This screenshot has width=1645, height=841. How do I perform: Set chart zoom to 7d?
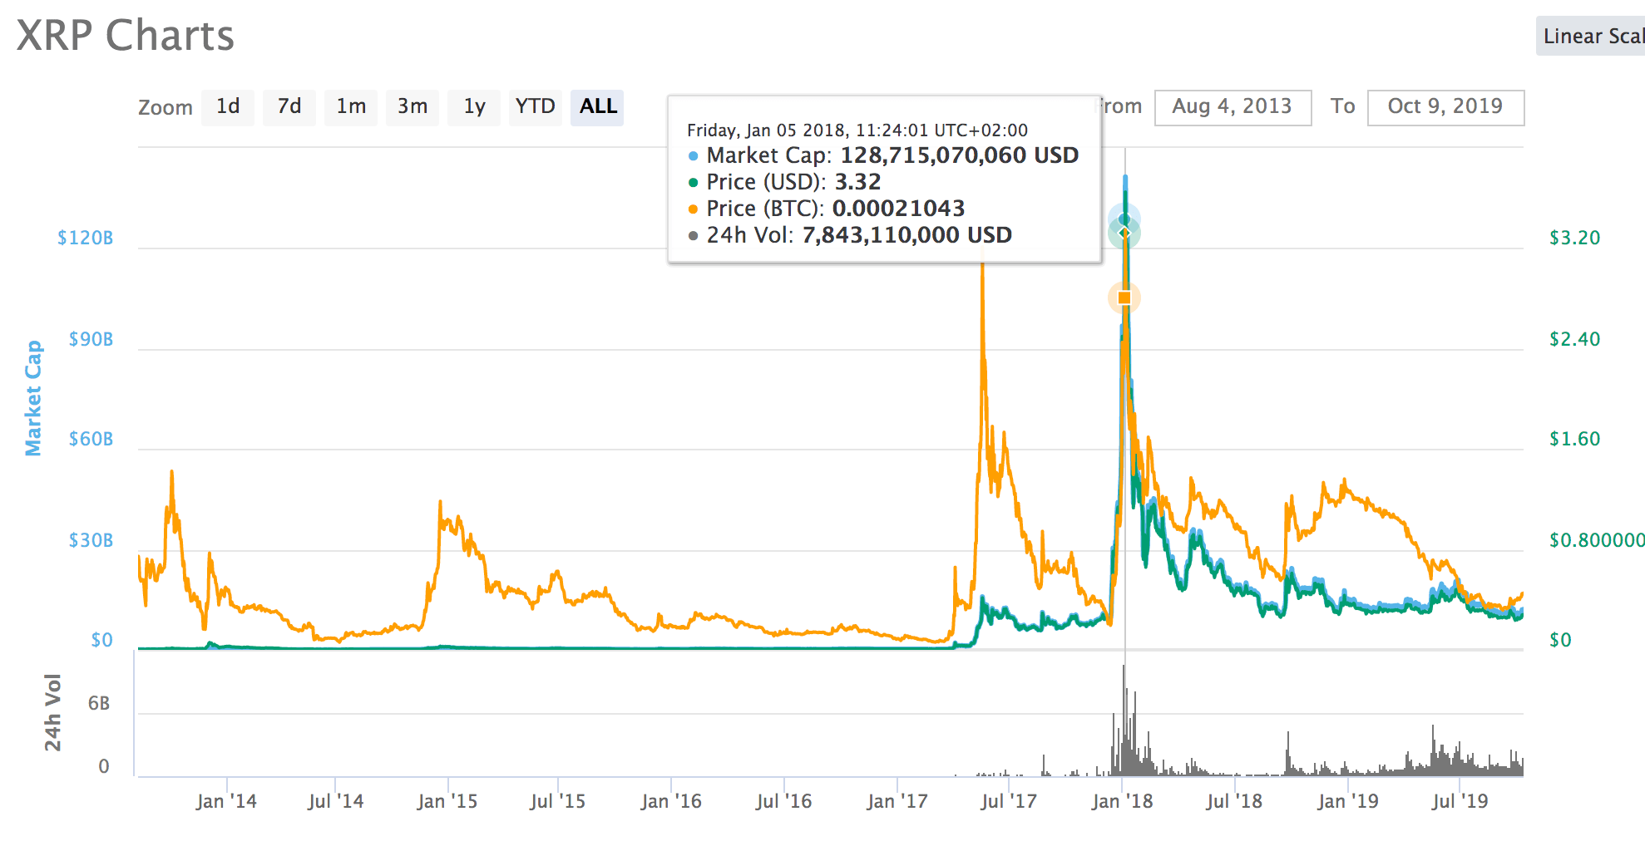click(289, 107)
